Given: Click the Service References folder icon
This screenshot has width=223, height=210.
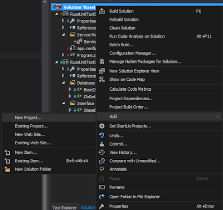Looking at the screenshot, I should pos(72,35).
